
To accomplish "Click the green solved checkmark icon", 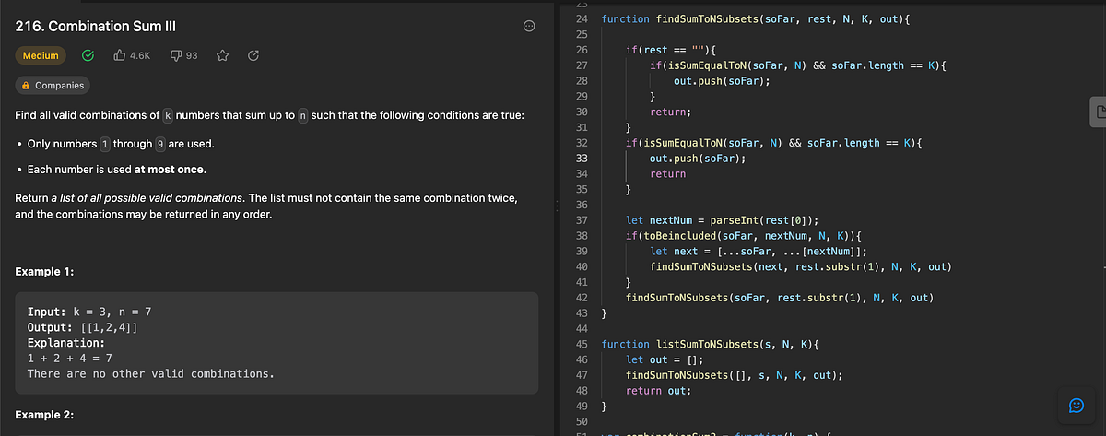I will click(x=88, y=55).
